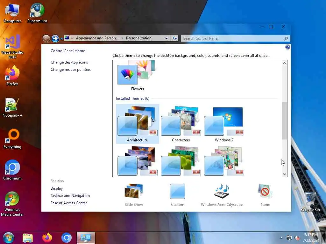
Task: Open the Chromium desktop shortcut
Action: pos(12,170)
